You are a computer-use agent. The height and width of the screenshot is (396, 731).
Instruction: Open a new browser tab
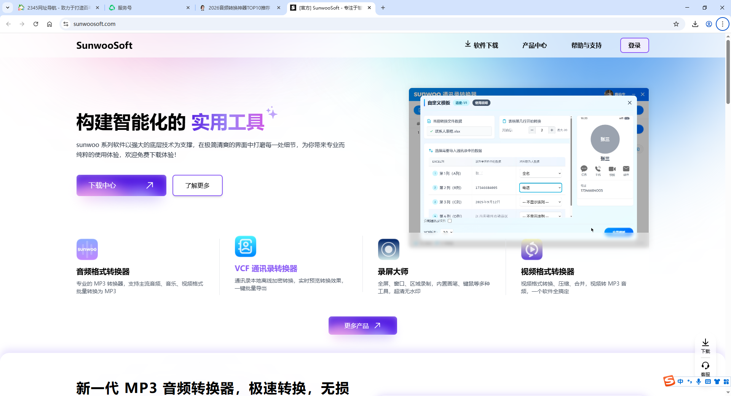pyautogui.click(x=383, y=8)
